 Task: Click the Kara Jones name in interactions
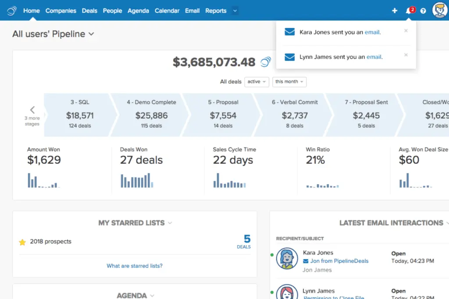(x=318, y=253)
